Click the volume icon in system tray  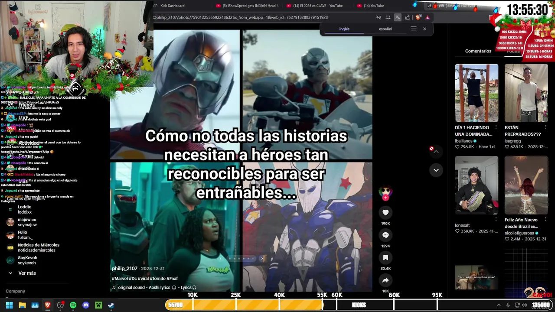[x=524, y=305]
